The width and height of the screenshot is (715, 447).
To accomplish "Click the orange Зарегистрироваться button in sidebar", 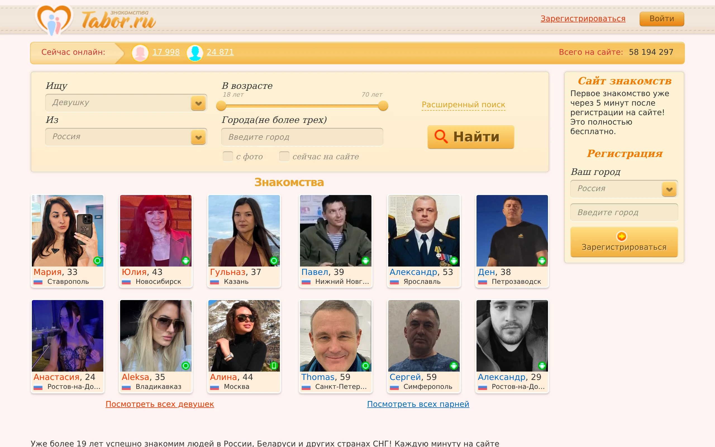I will click(624, 242).
